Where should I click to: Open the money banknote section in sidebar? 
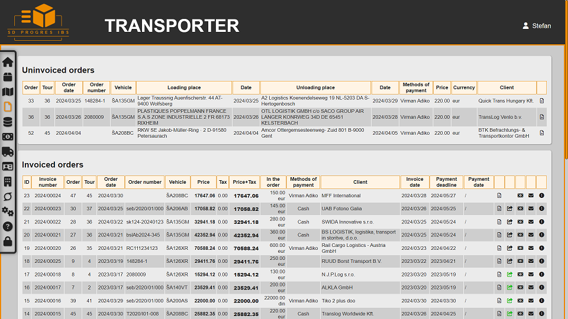pos(8,137)
